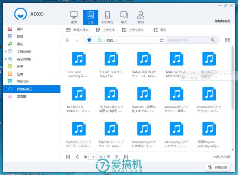Click the home icon in path bar
The image size is (238, 175).
(89, 40)
